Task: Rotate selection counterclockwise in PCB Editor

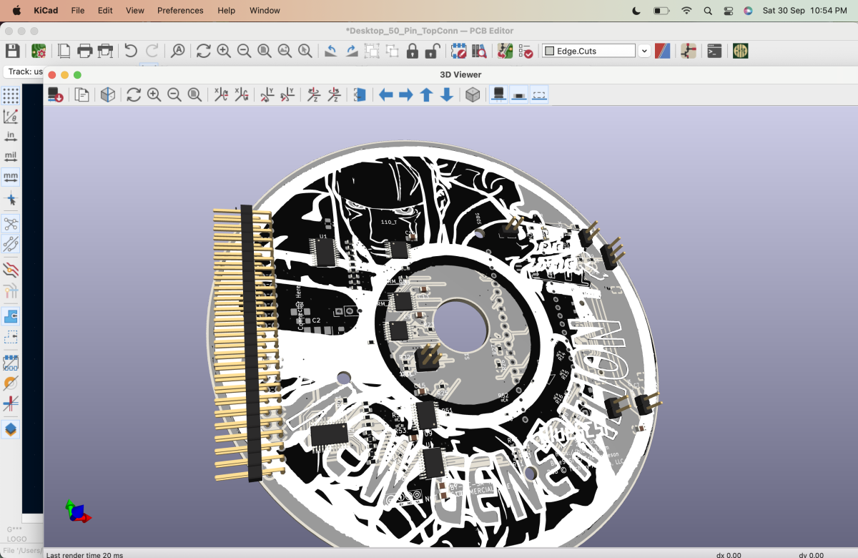Action: tap(331, 51)
